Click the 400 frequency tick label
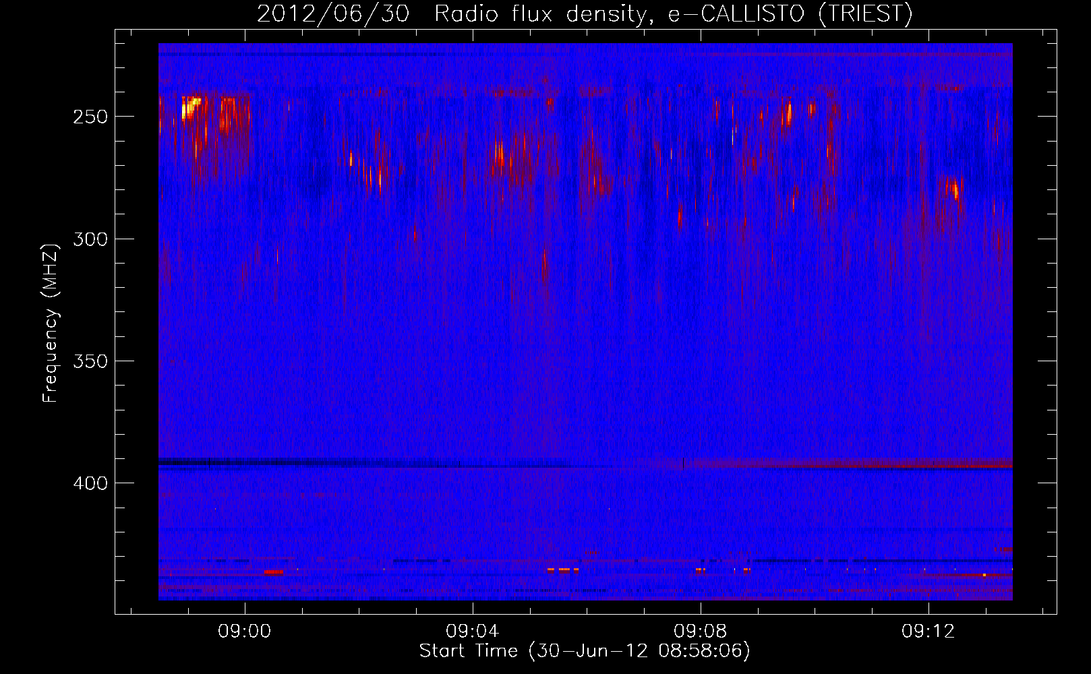The image size is (1091, 674). [90, 483]
